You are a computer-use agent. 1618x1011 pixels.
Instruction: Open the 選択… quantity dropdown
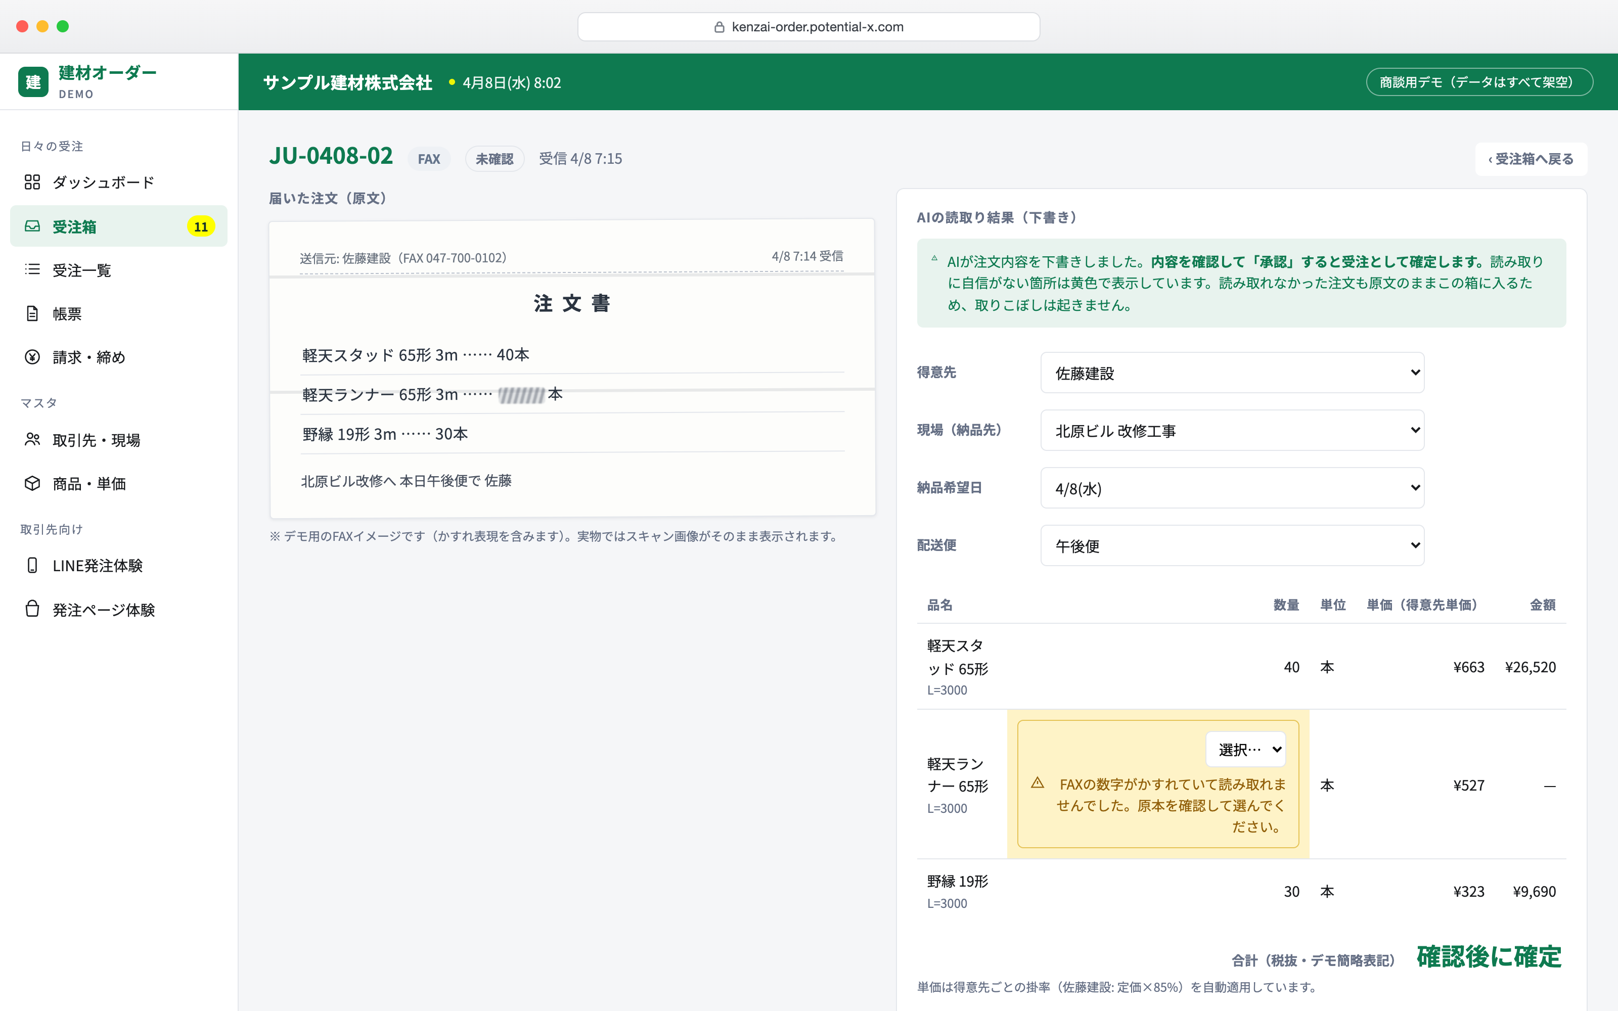pyautogui.click(x=1245, y=749)
